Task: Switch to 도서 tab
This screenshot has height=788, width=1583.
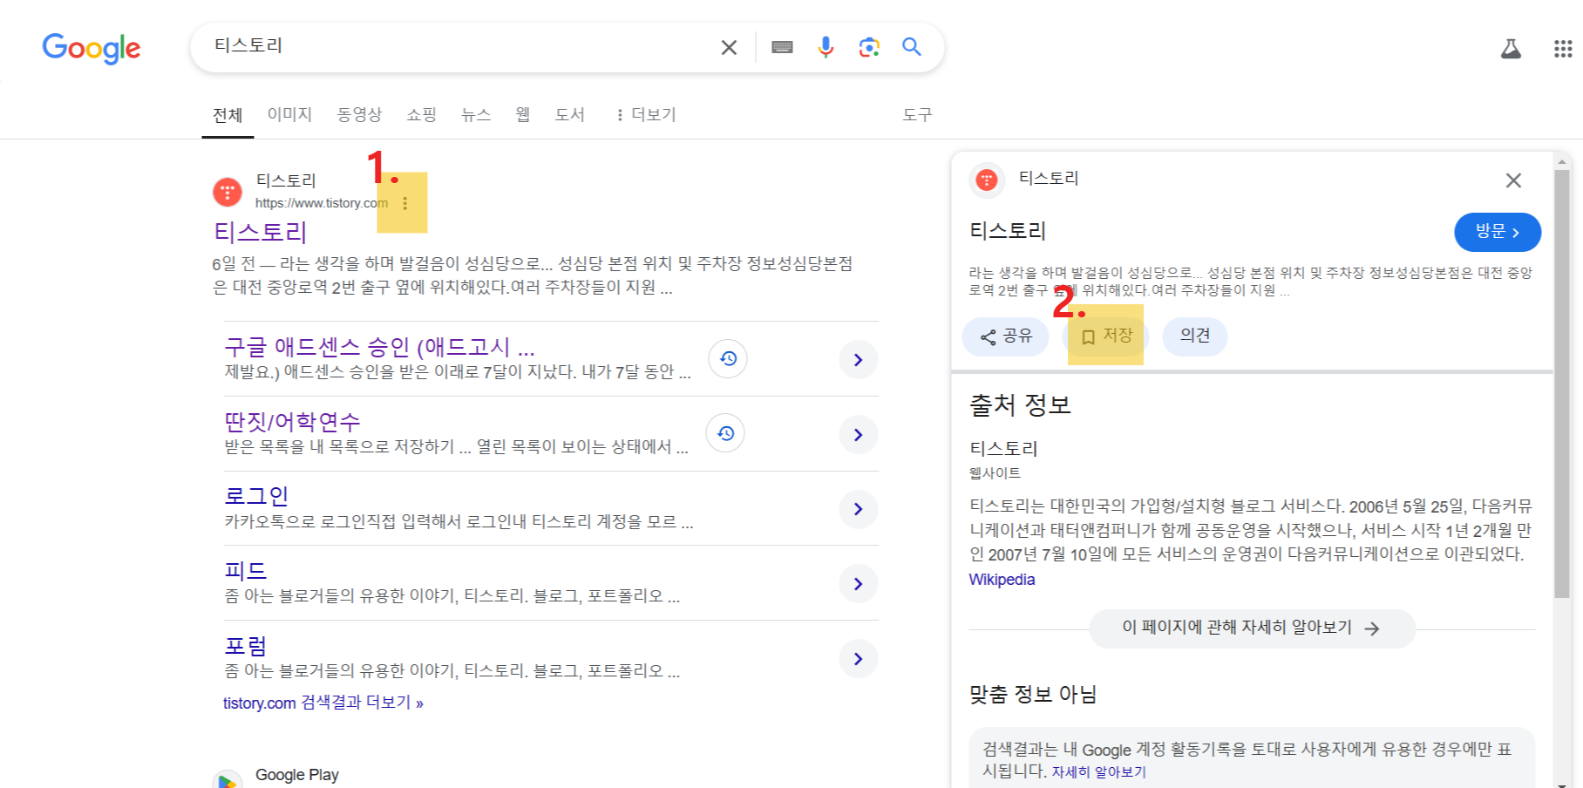Action: (570, 114)
